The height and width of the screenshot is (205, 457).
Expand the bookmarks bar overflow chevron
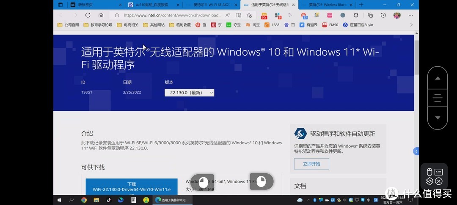(411, 25)
